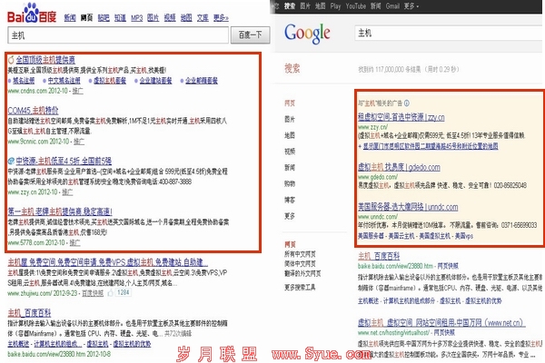Select 图片 in the Google left sidebar

[290, 119]
